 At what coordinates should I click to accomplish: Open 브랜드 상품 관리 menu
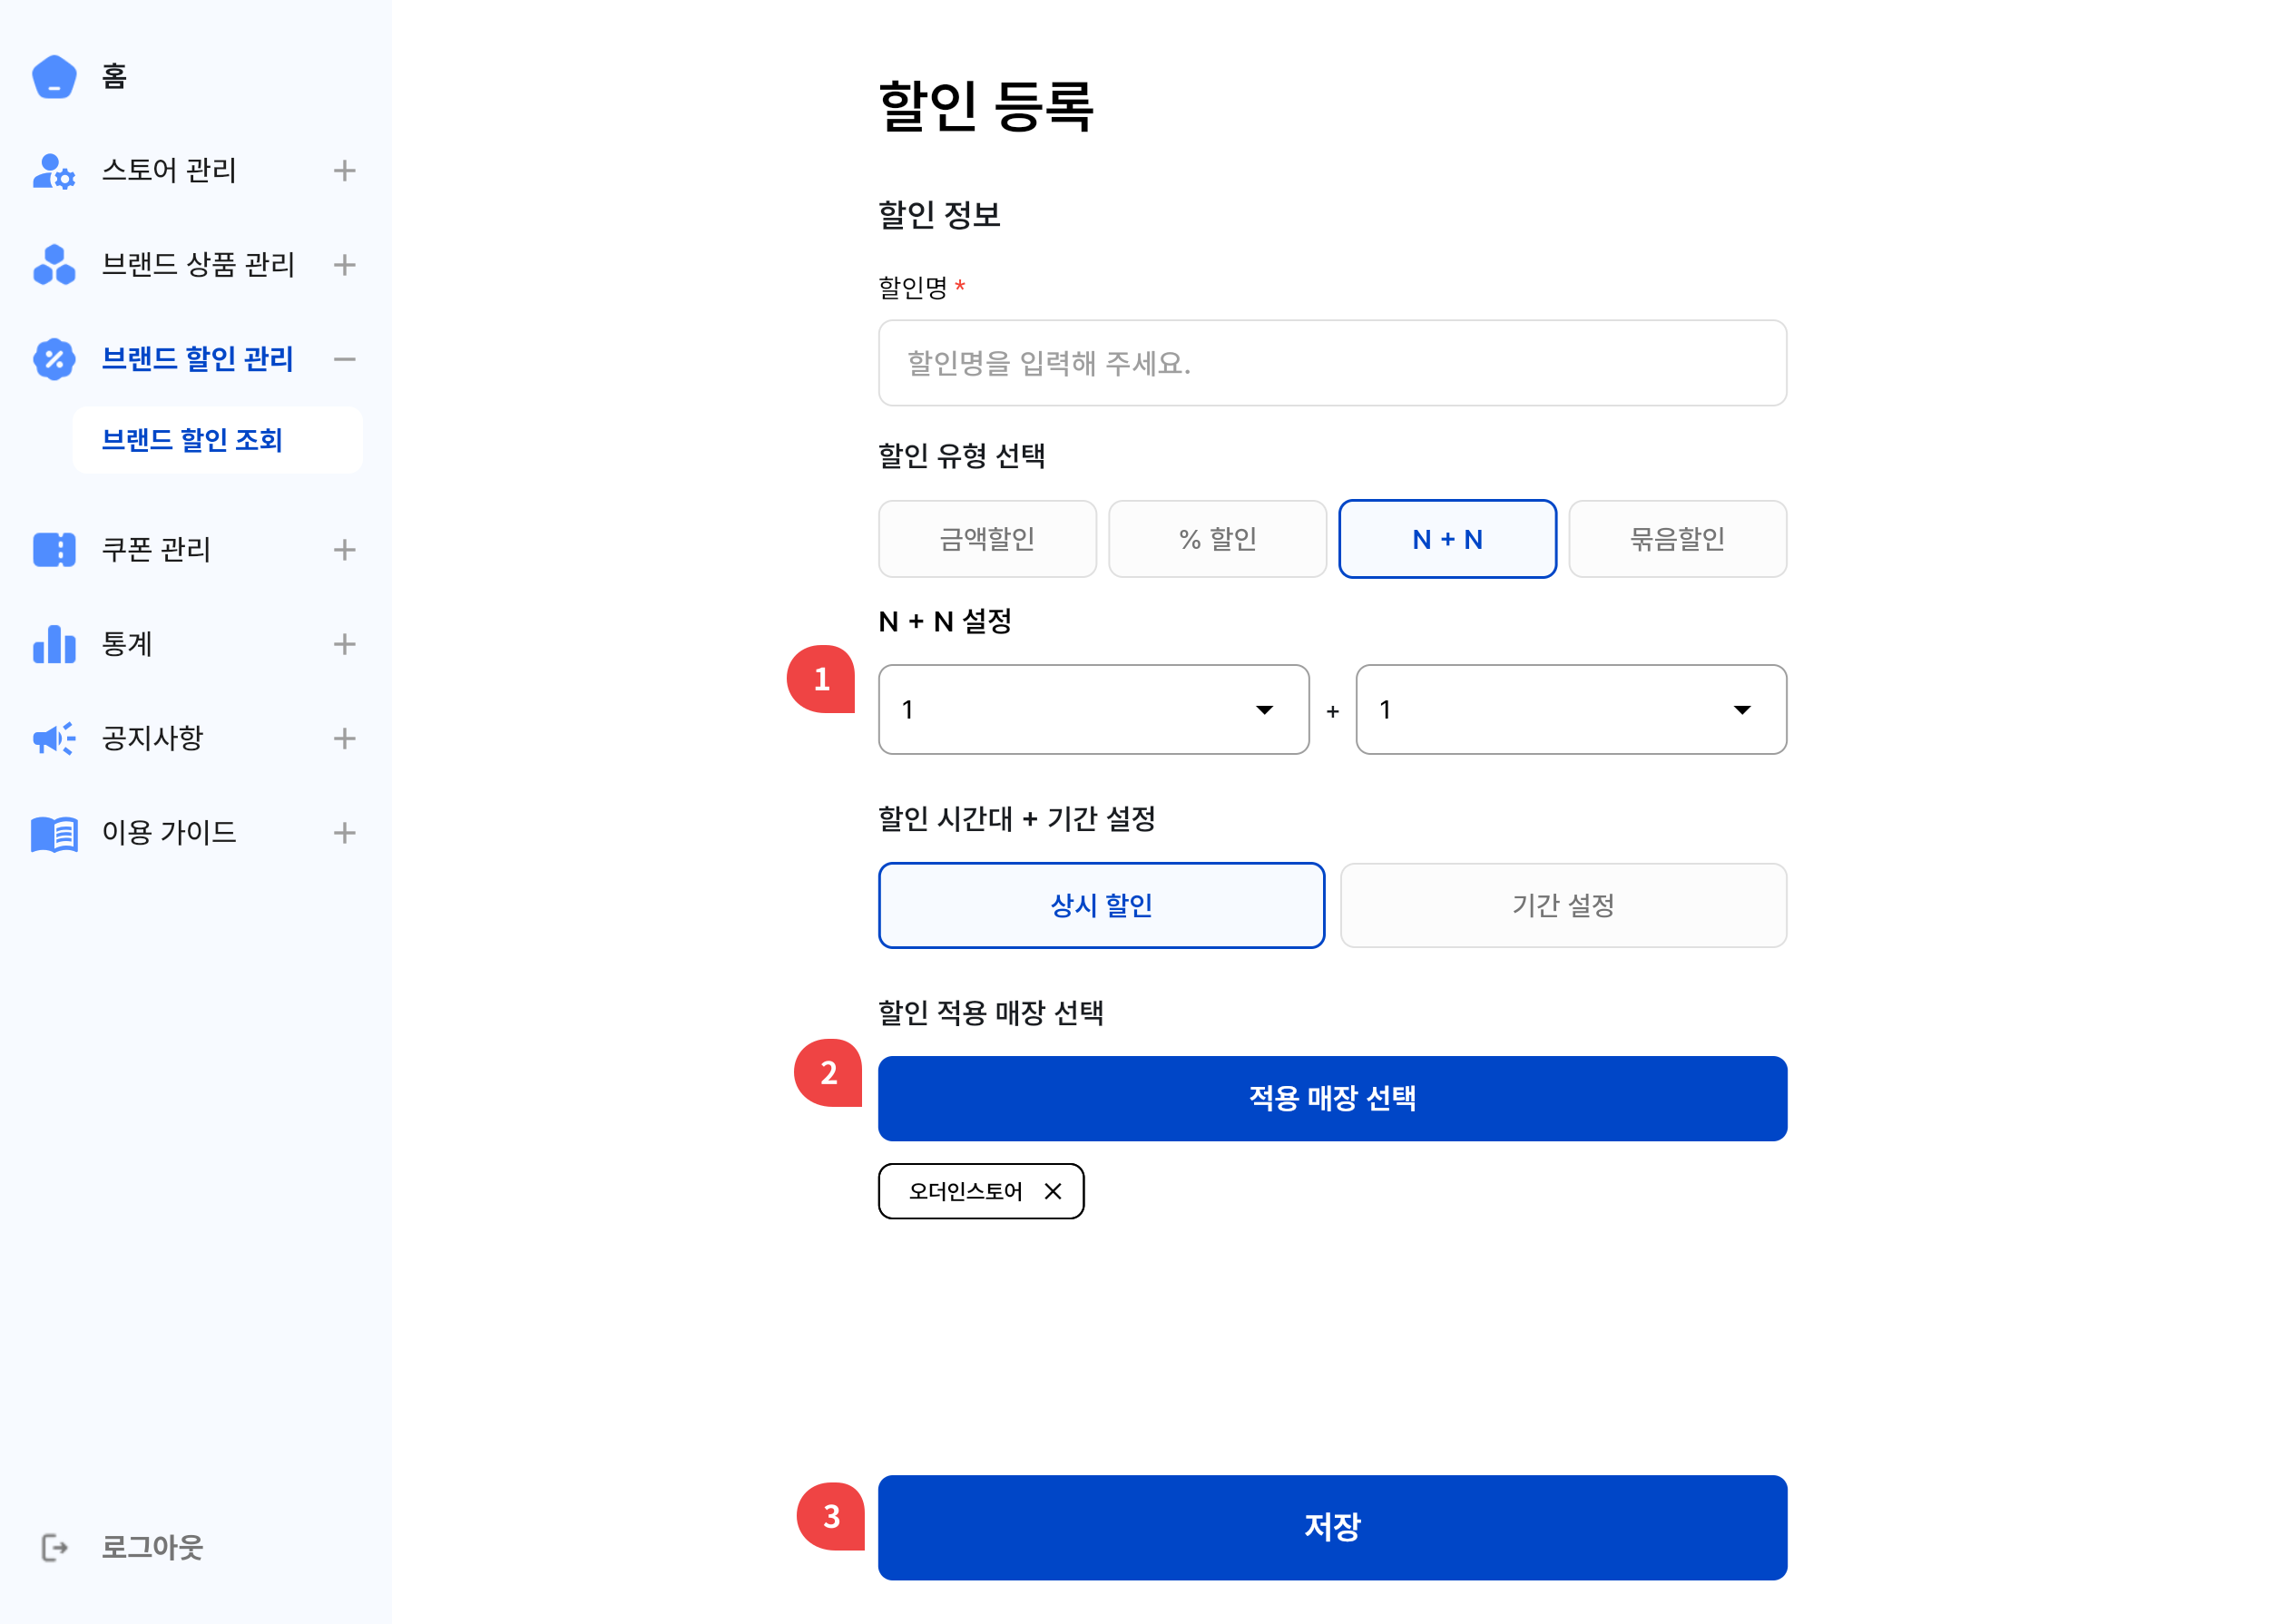(x=198, y=265)
